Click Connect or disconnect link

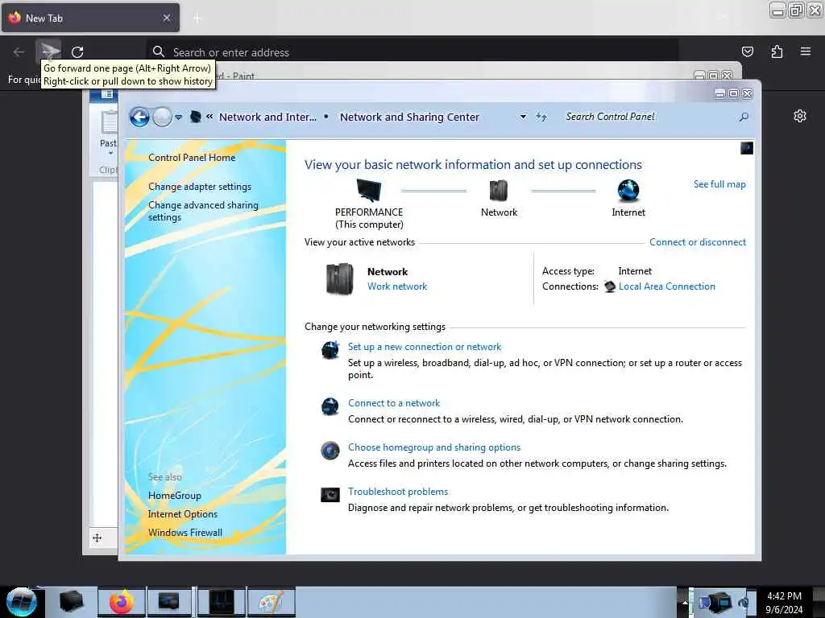(x=697, y=242)
